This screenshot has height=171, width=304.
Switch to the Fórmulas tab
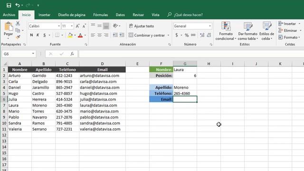pos(100,15)
